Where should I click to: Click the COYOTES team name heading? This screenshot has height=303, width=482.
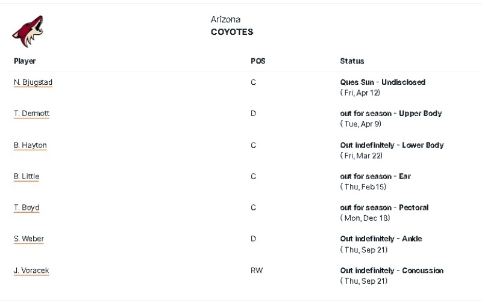232,32
